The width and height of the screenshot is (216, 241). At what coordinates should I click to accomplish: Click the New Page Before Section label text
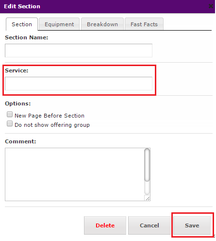pyautogui.click(x=50, y=116)
